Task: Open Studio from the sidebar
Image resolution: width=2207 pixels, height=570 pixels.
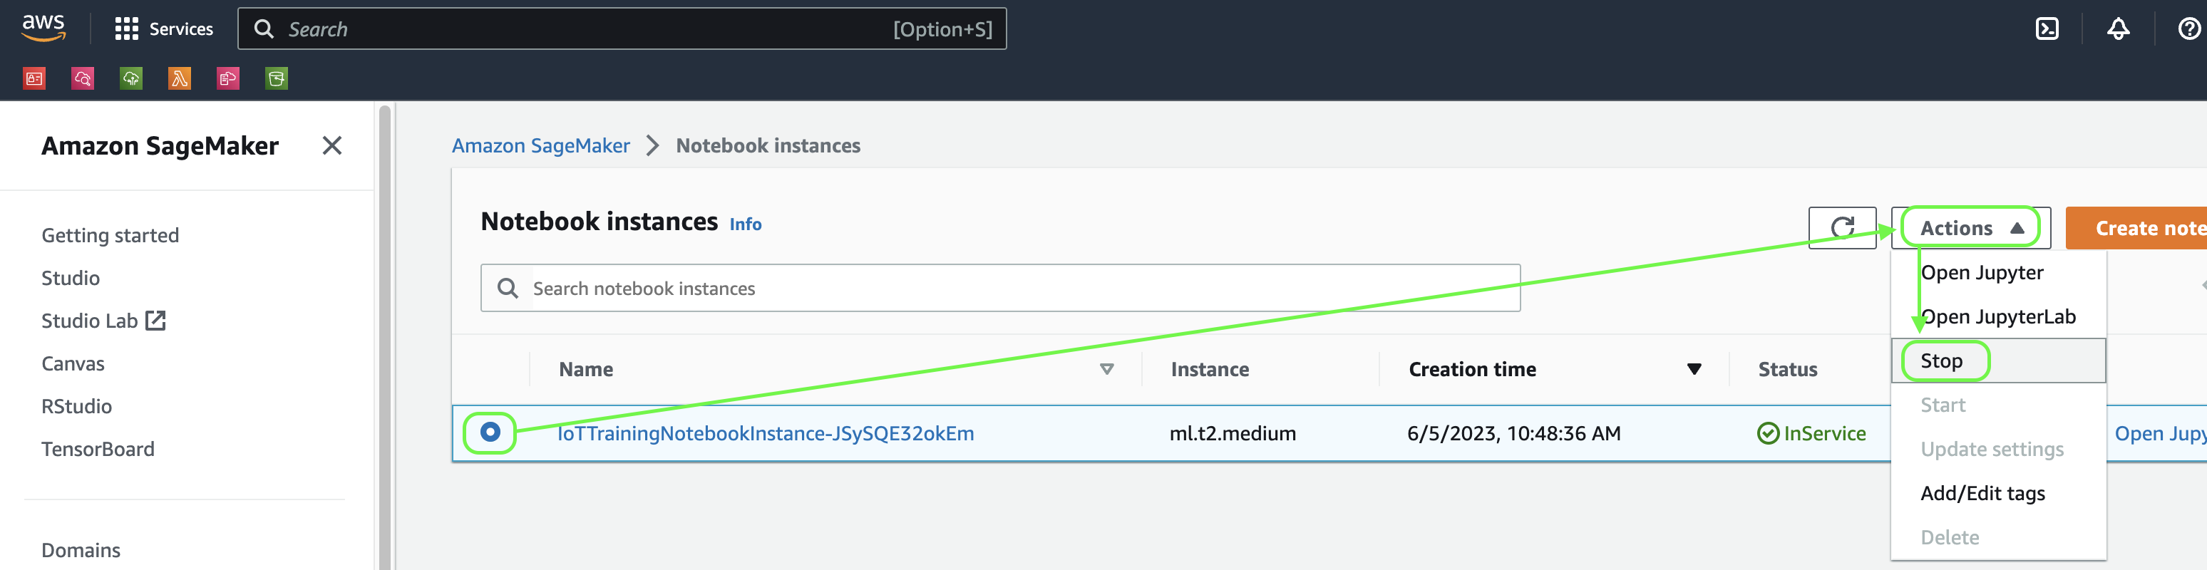Action: click(71, 278)
